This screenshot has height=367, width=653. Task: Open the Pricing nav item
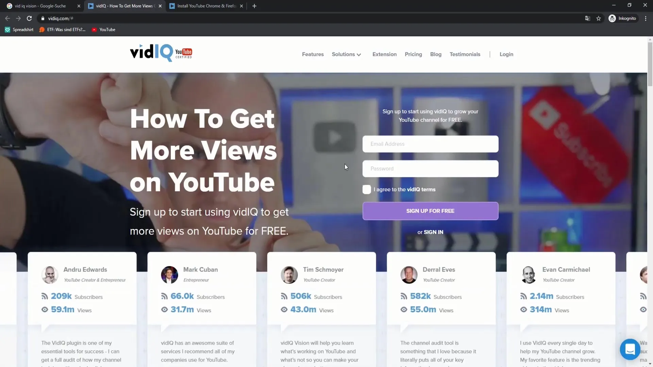click(x=413, y=54)
